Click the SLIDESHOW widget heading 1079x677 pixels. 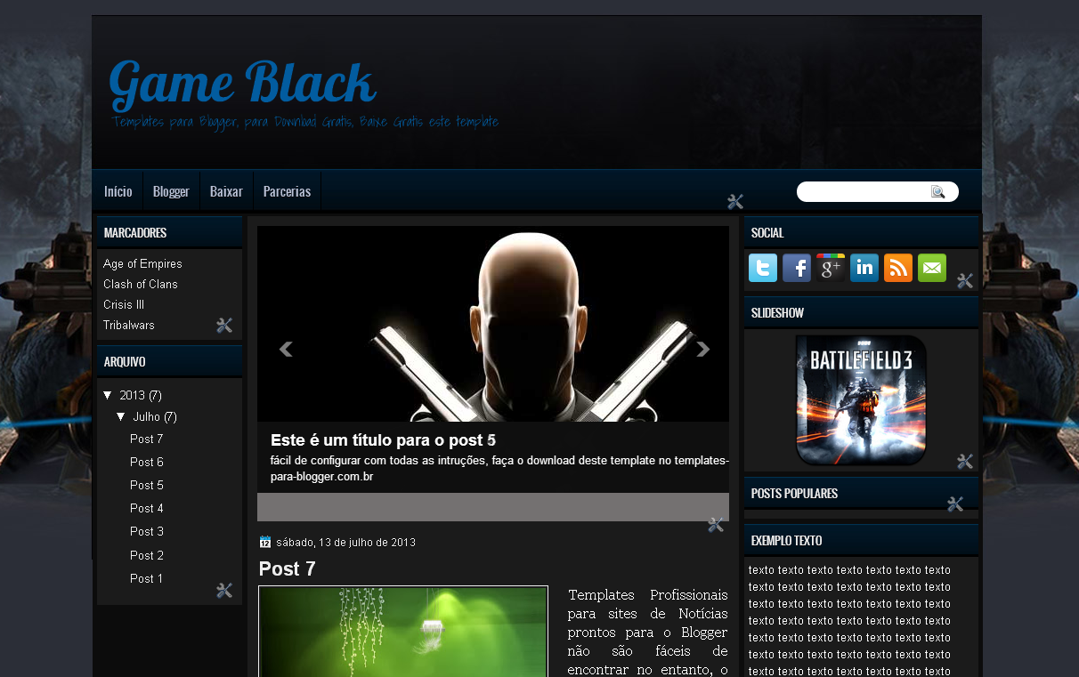click(777, 312)
